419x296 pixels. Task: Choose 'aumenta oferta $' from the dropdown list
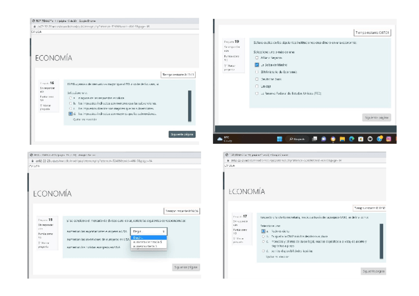click(x=149, y=246)
